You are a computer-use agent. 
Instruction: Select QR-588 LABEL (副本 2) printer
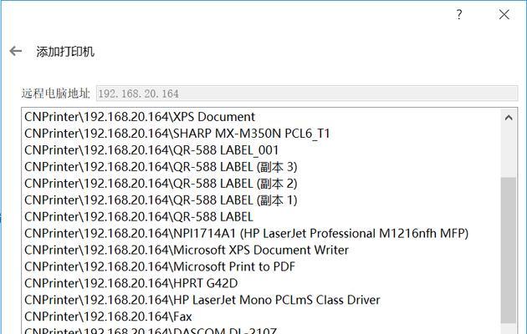(161, 184)
